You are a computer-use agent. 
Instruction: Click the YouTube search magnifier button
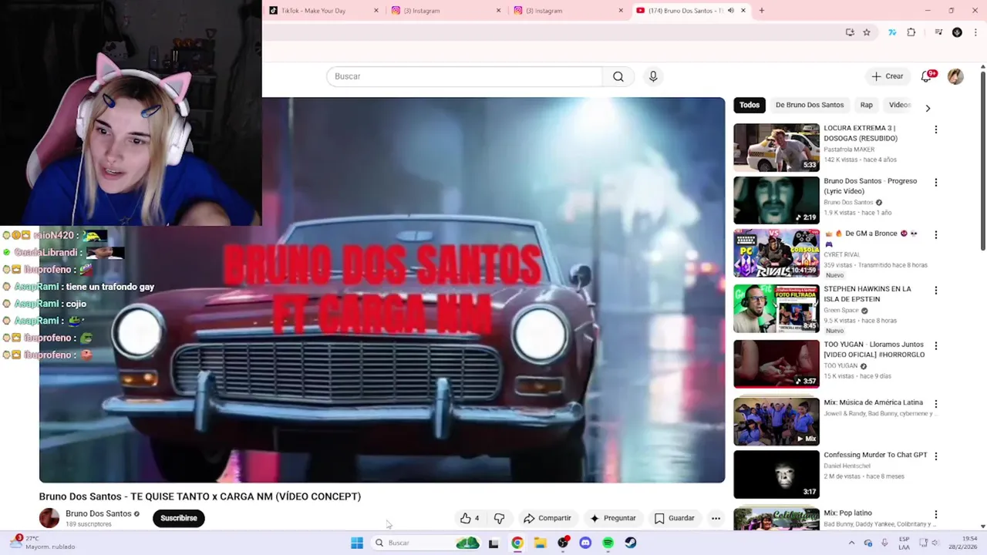point(618,76)
